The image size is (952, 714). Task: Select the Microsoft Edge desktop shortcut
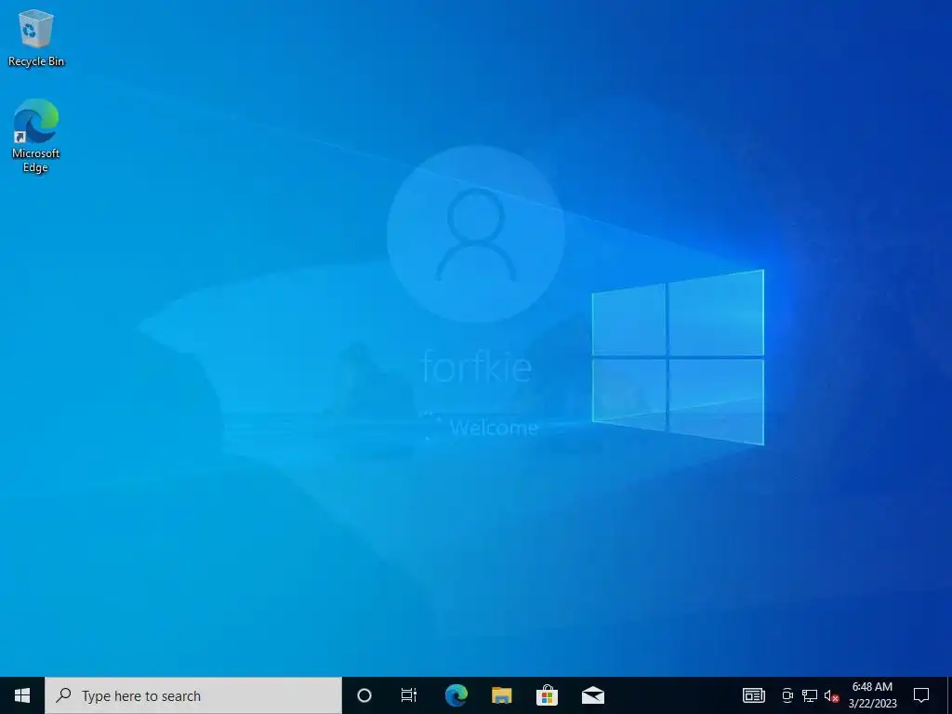pyautogui.click(x=36, y=136)
